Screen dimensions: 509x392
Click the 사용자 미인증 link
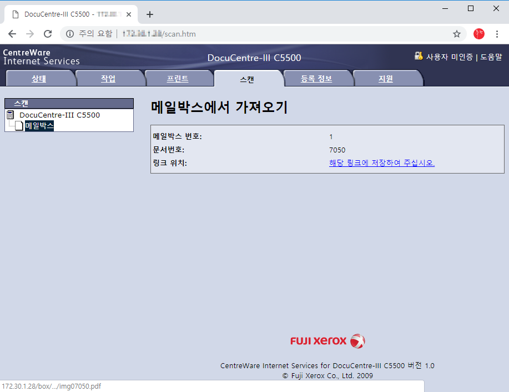click(450, 57)
